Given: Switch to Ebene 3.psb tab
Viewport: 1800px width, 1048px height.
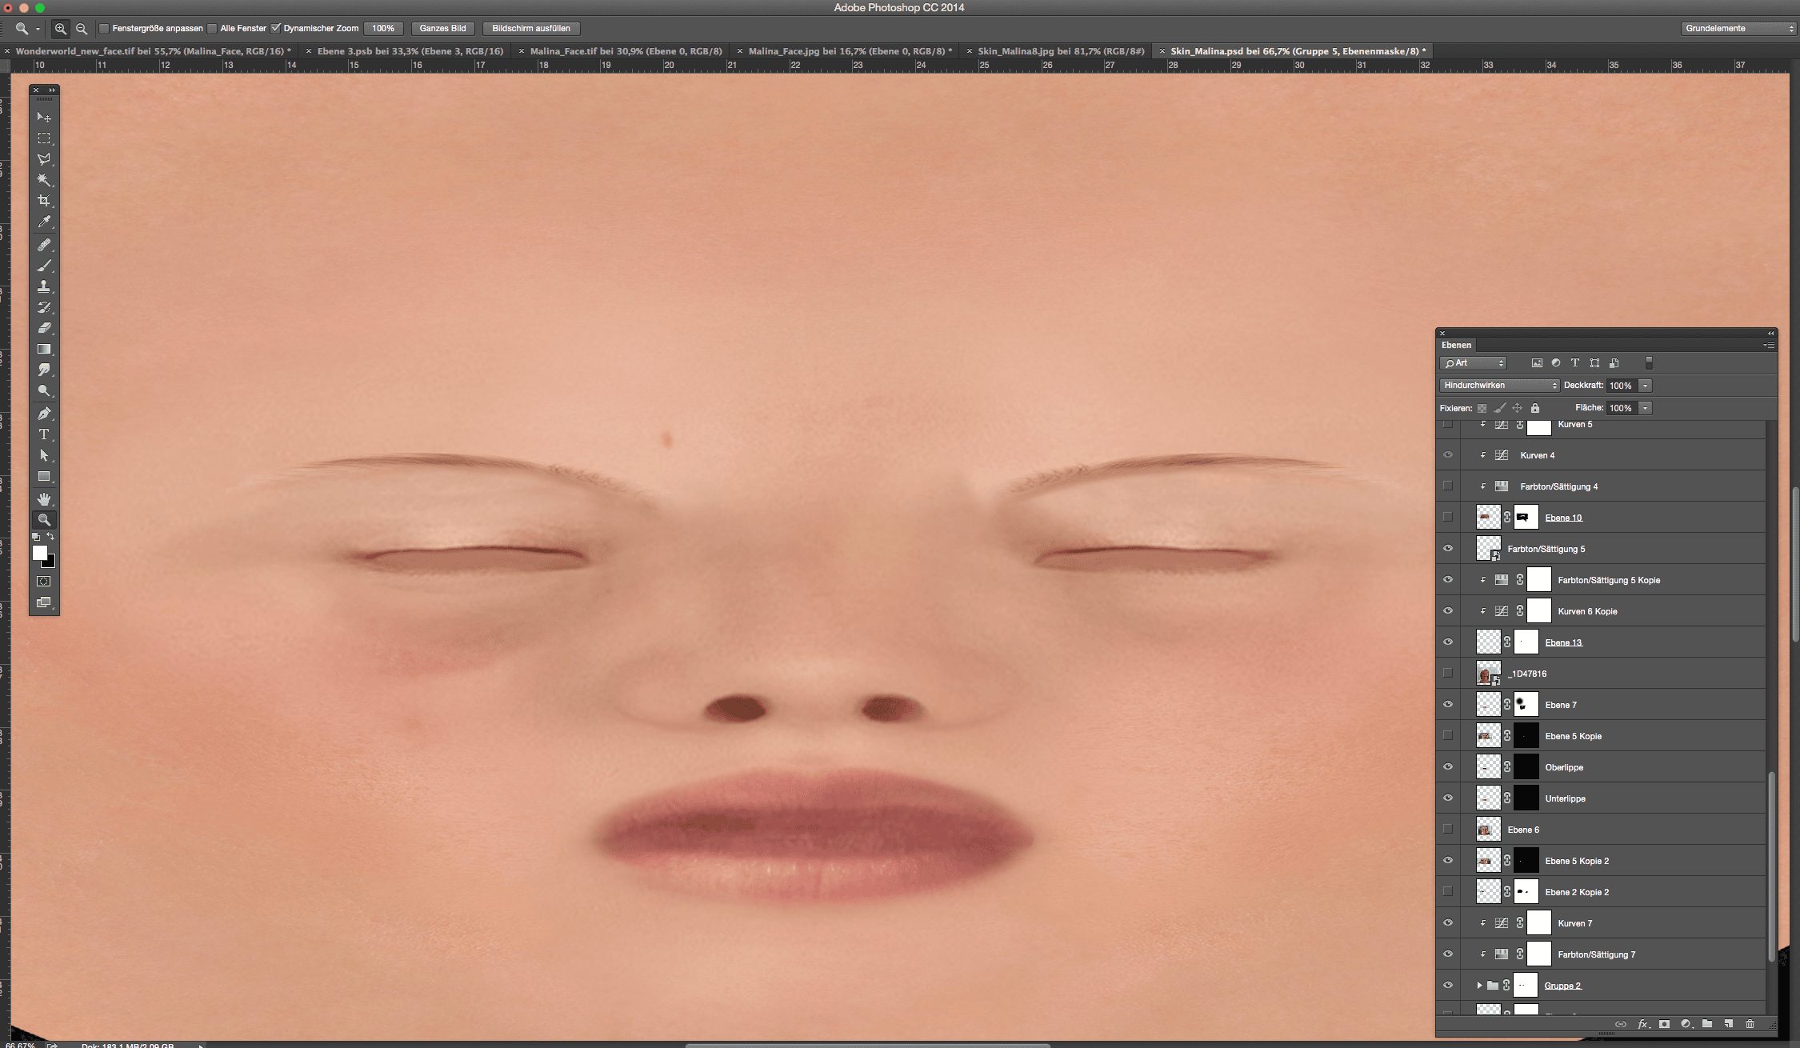Looking at the screenshot, I should pos(410,51).
